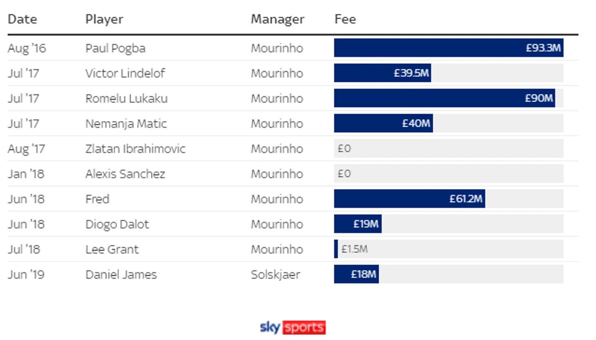Click the Player column header
This screenshot has height=340, width=596.
(104, 19)
